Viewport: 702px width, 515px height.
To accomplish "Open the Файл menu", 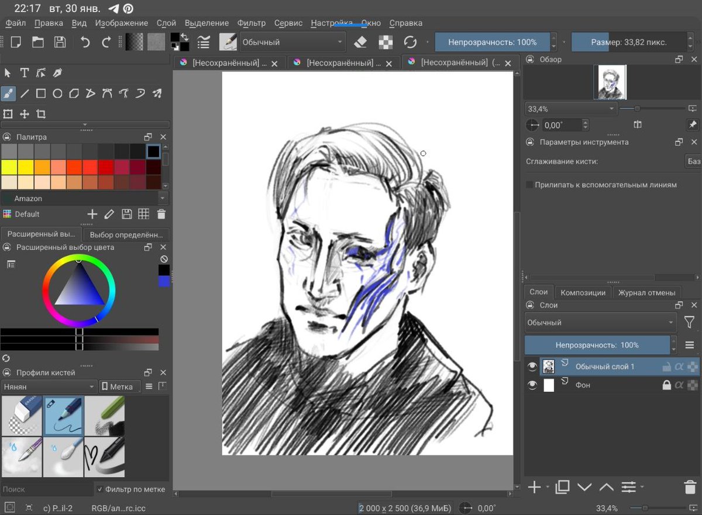I will tap(16, 23).
